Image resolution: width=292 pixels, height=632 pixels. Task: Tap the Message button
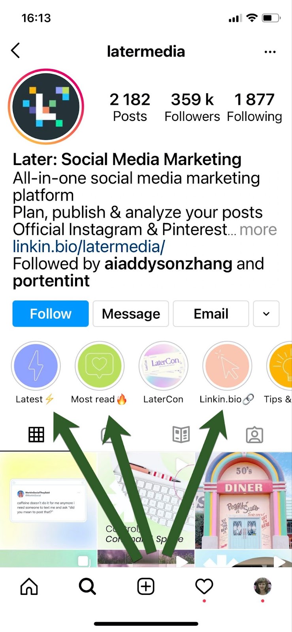coord(131,314)
